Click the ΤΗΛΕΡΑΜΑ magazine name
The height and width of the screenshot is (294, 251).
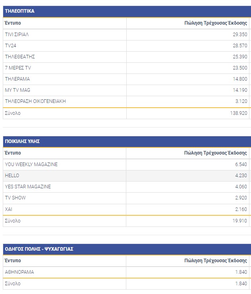pos(17,79)
